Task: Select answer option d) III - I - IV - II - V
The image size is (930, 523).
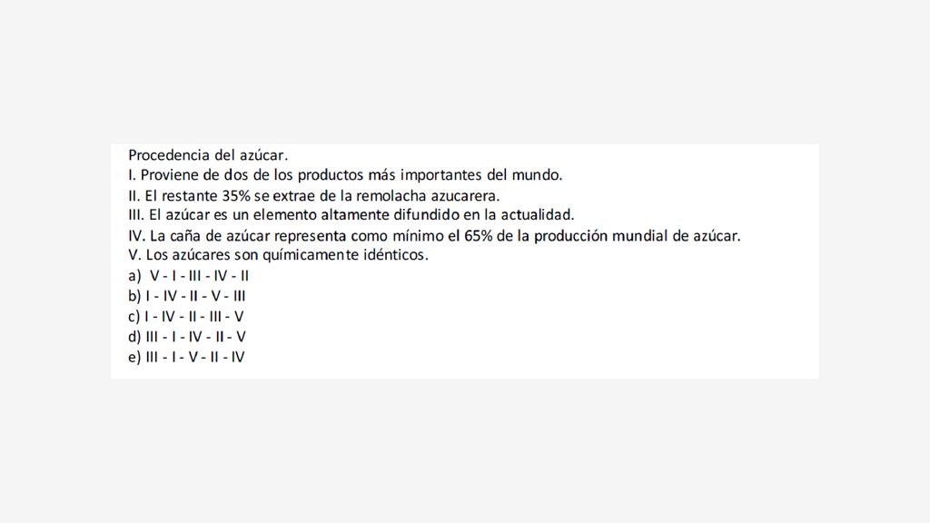Action: pyautogui.click(x=187, y=337)
